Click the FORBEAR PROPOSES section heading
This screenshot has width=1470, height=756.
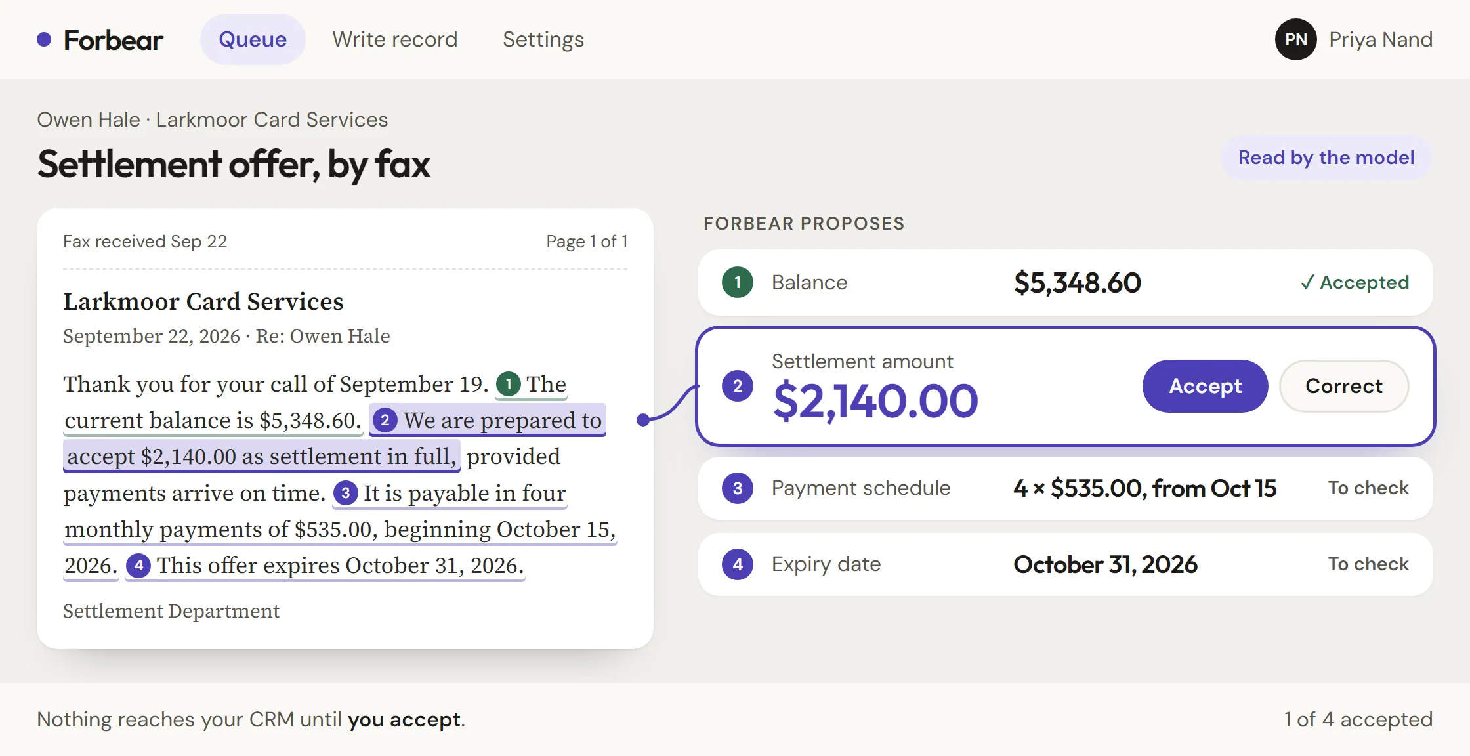pyautogui.click(x=804, y=223)
